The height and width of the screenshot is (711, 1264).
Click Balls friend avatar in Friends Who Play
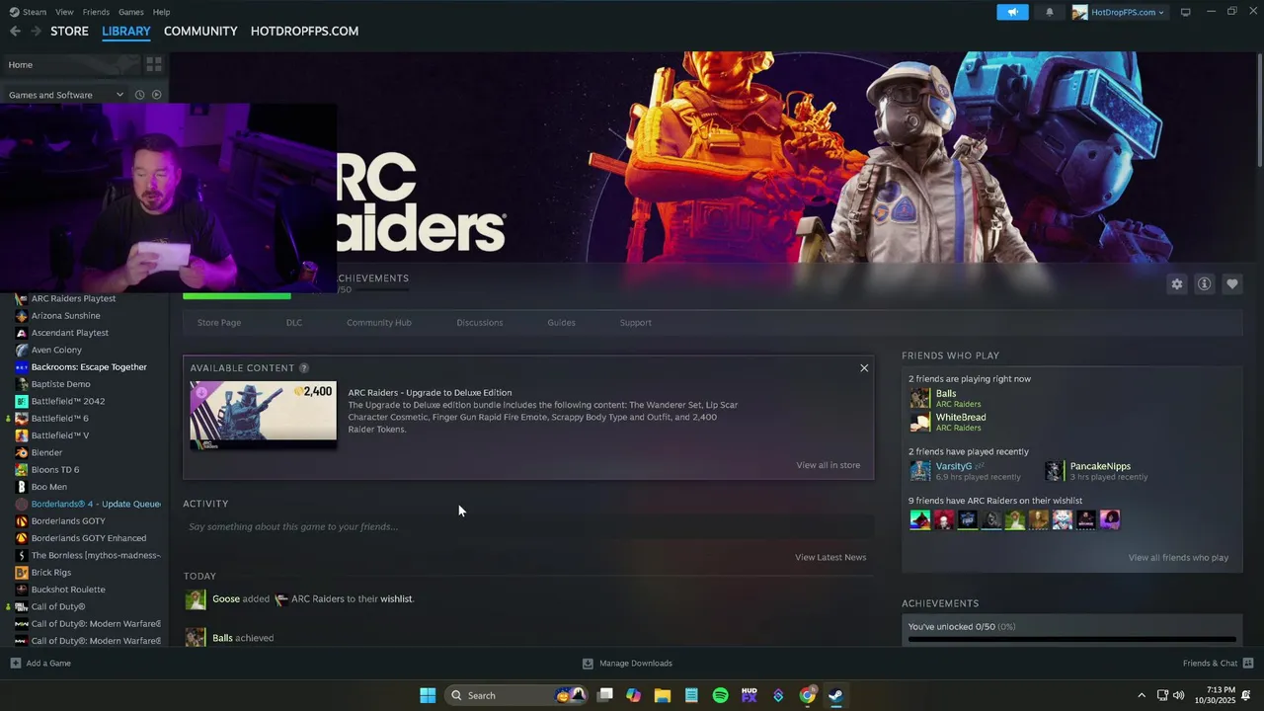click(x=920, y=398)
